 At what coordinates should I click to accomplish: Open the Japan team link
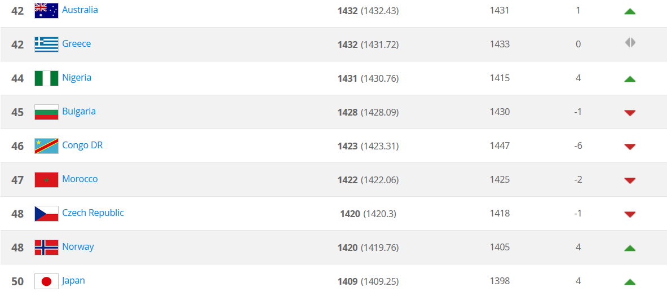click(x=73, y=280)
